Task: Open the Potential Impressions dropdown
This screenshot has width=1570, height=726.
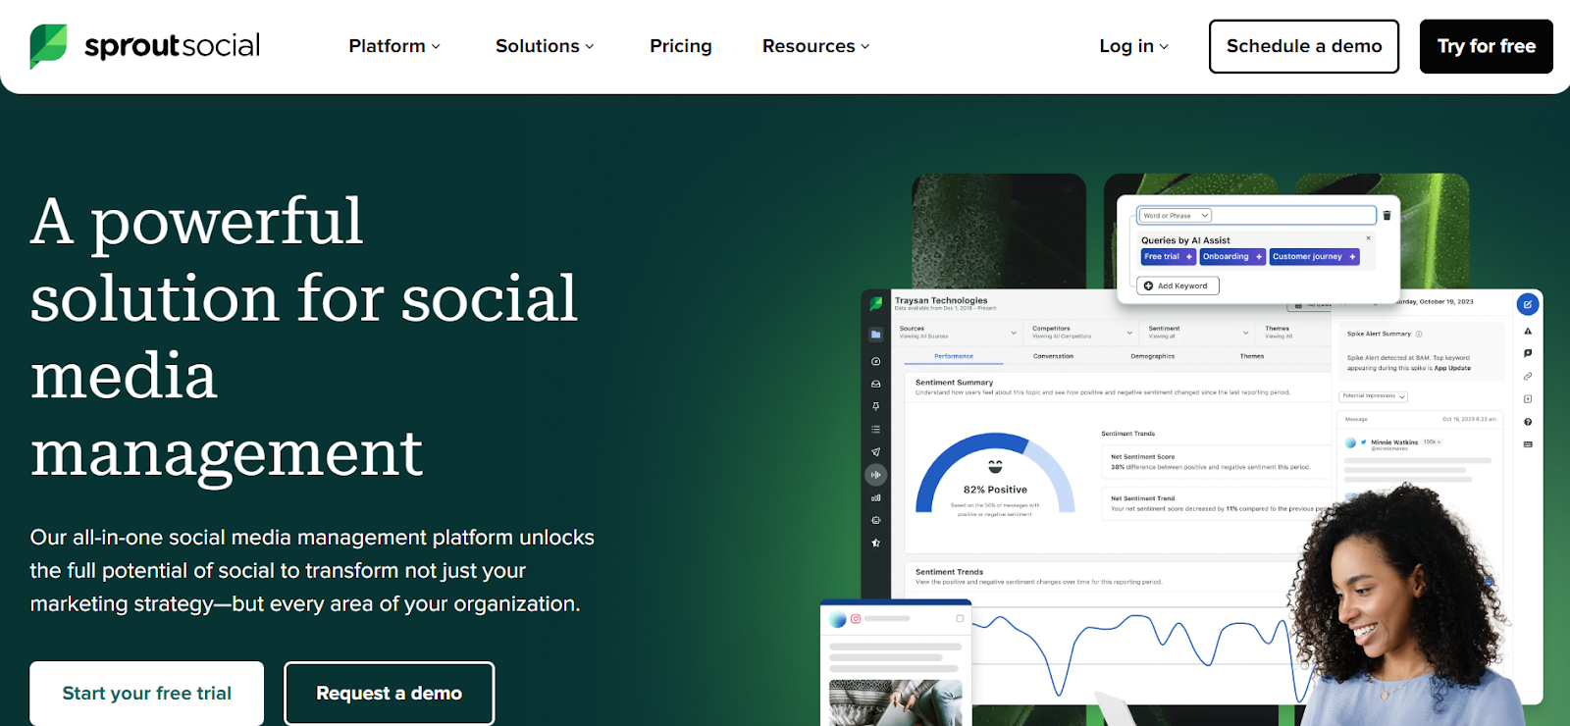Action: tap(1374, 396)
